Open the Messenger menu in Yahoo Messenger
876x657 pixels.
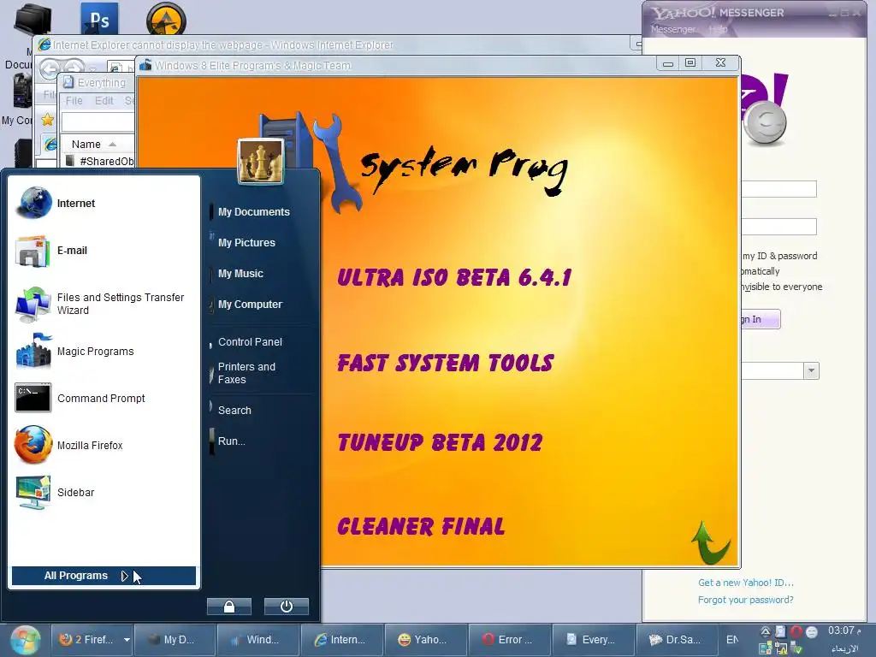(x=673, y=29)
